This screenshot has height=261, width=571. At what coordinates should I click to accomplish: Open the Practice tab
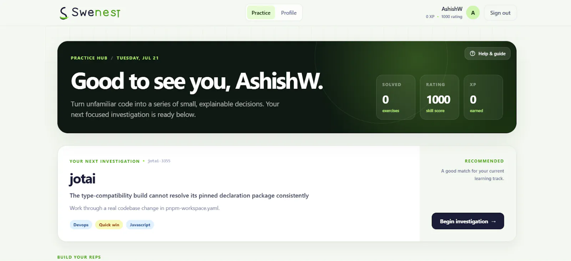[x=261, y=13]
